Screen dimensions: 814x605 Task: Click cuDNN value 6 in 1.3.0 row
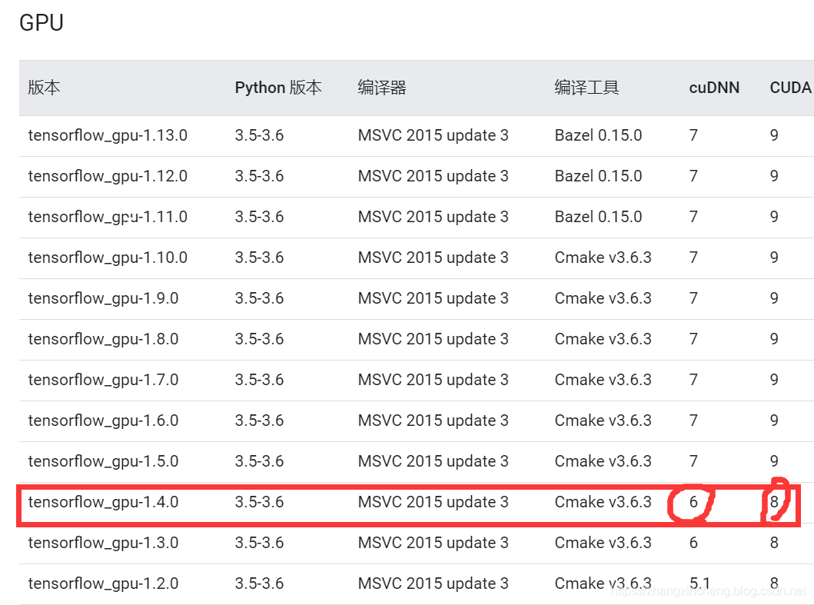(693, 544)
